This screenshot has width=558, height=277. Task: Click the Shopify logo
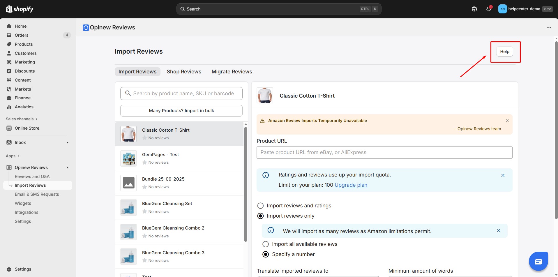pos(20,9)
